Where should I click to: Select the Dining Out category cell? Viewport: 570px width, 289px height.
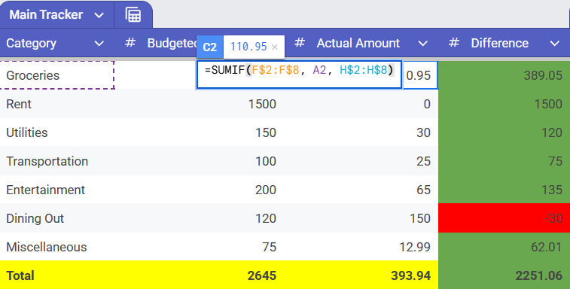point(58,218)
